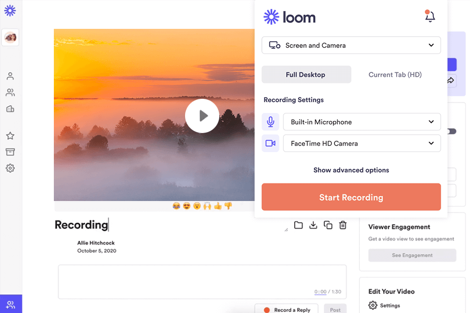This screenshot has width=470, height=313.
Task: Select the Full Desktop recording mode
Action: click(306, 74)
